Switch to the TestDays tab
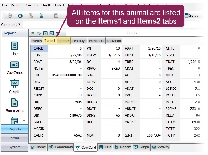The image size is (208, 155). pyautogui.click(x=79, y=41)
